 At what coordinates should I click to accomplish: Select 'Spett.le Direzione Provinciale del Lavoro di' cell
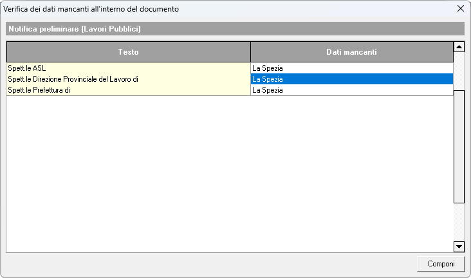pos(128,79)
